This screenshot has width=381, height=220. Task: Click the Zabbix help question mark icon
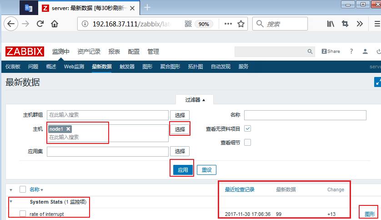351,51
